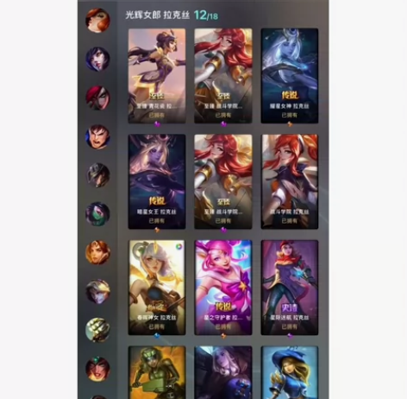
Task: Select the 星之守护者 pink Lux skin card
Action: point(223,288)
